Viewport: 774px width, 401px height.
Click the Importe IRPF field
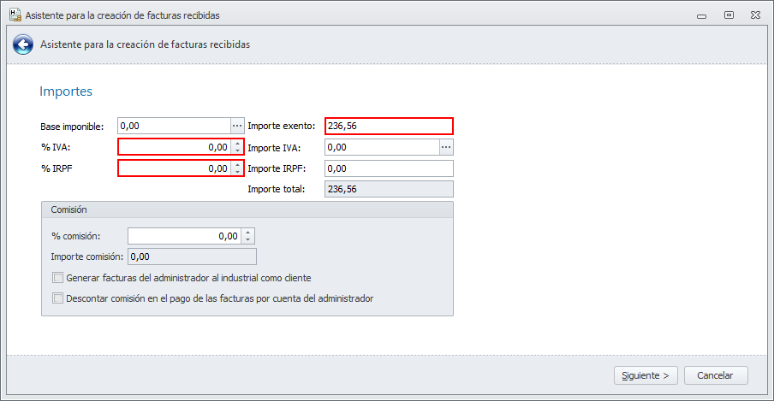click(388, 168)
